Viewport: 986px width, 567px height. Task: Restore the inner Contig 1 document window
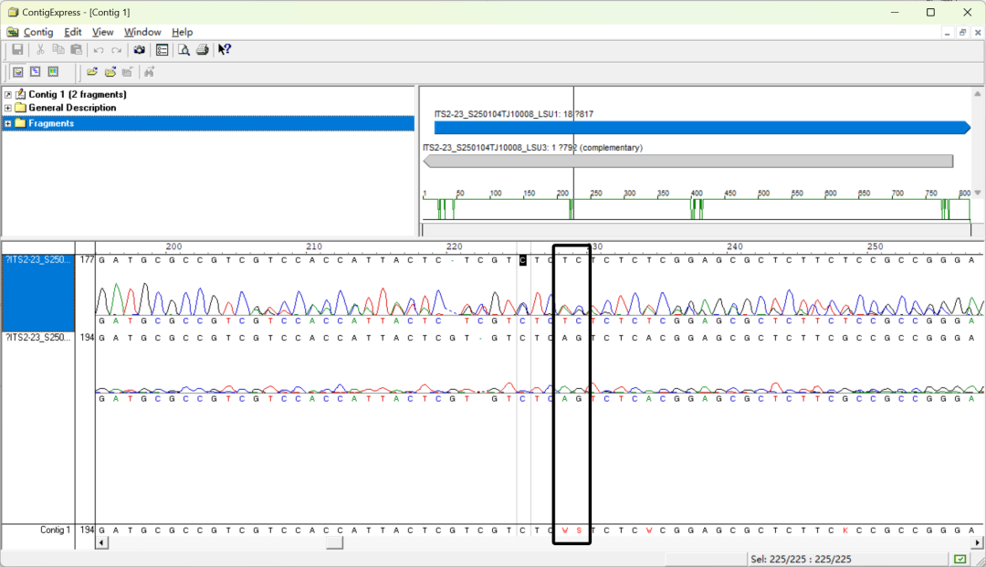963,33
